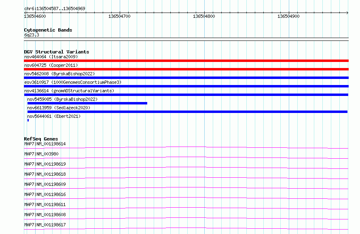
Task: Click the magenta line for MAP7|NM_003980
Action: point(186,157)
